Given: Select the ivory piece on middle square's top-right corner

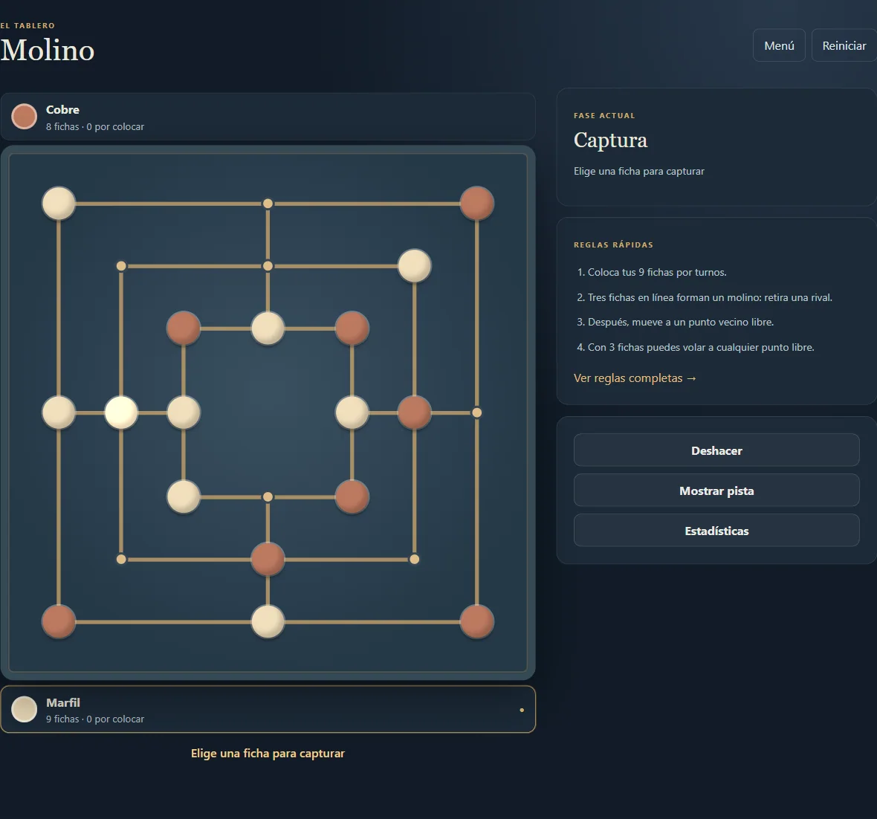Looking at the screenshot, I should click(x=415, y=266).
